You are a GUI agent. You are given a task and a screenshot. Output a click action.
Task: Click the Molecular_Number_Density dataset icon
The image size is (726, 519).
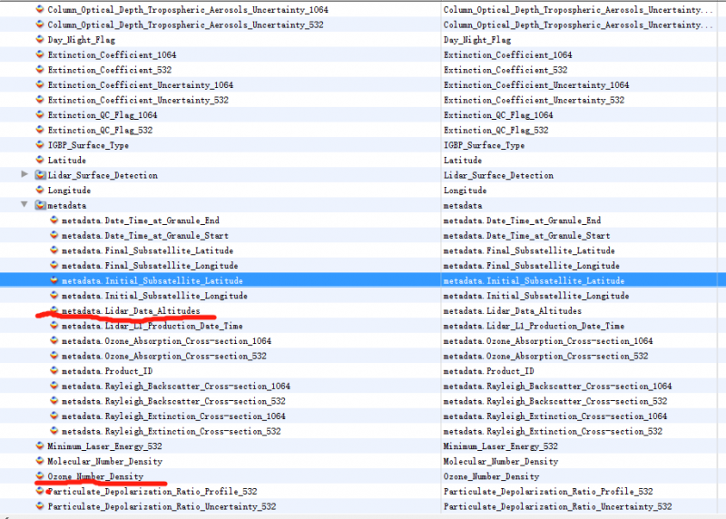pyautogui.click(x=40, y=461)
